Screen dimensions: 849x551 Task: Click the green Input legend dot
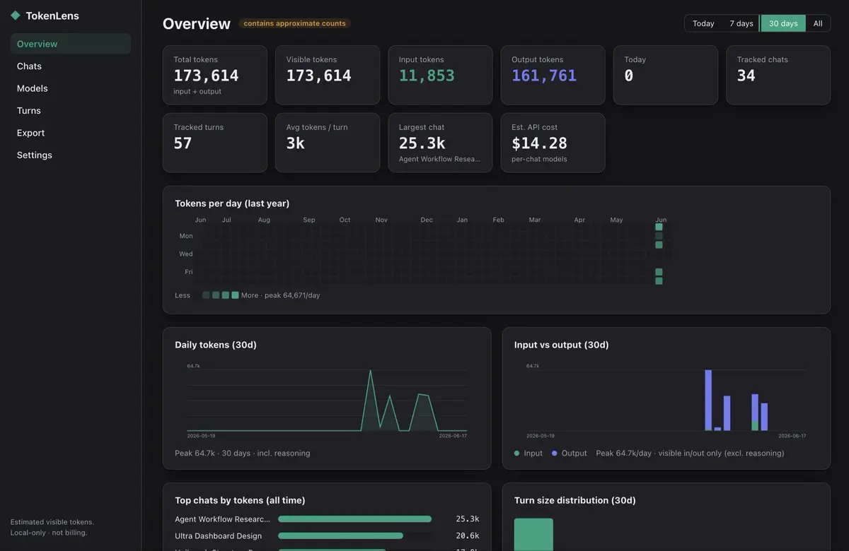(x=517, y=454)
